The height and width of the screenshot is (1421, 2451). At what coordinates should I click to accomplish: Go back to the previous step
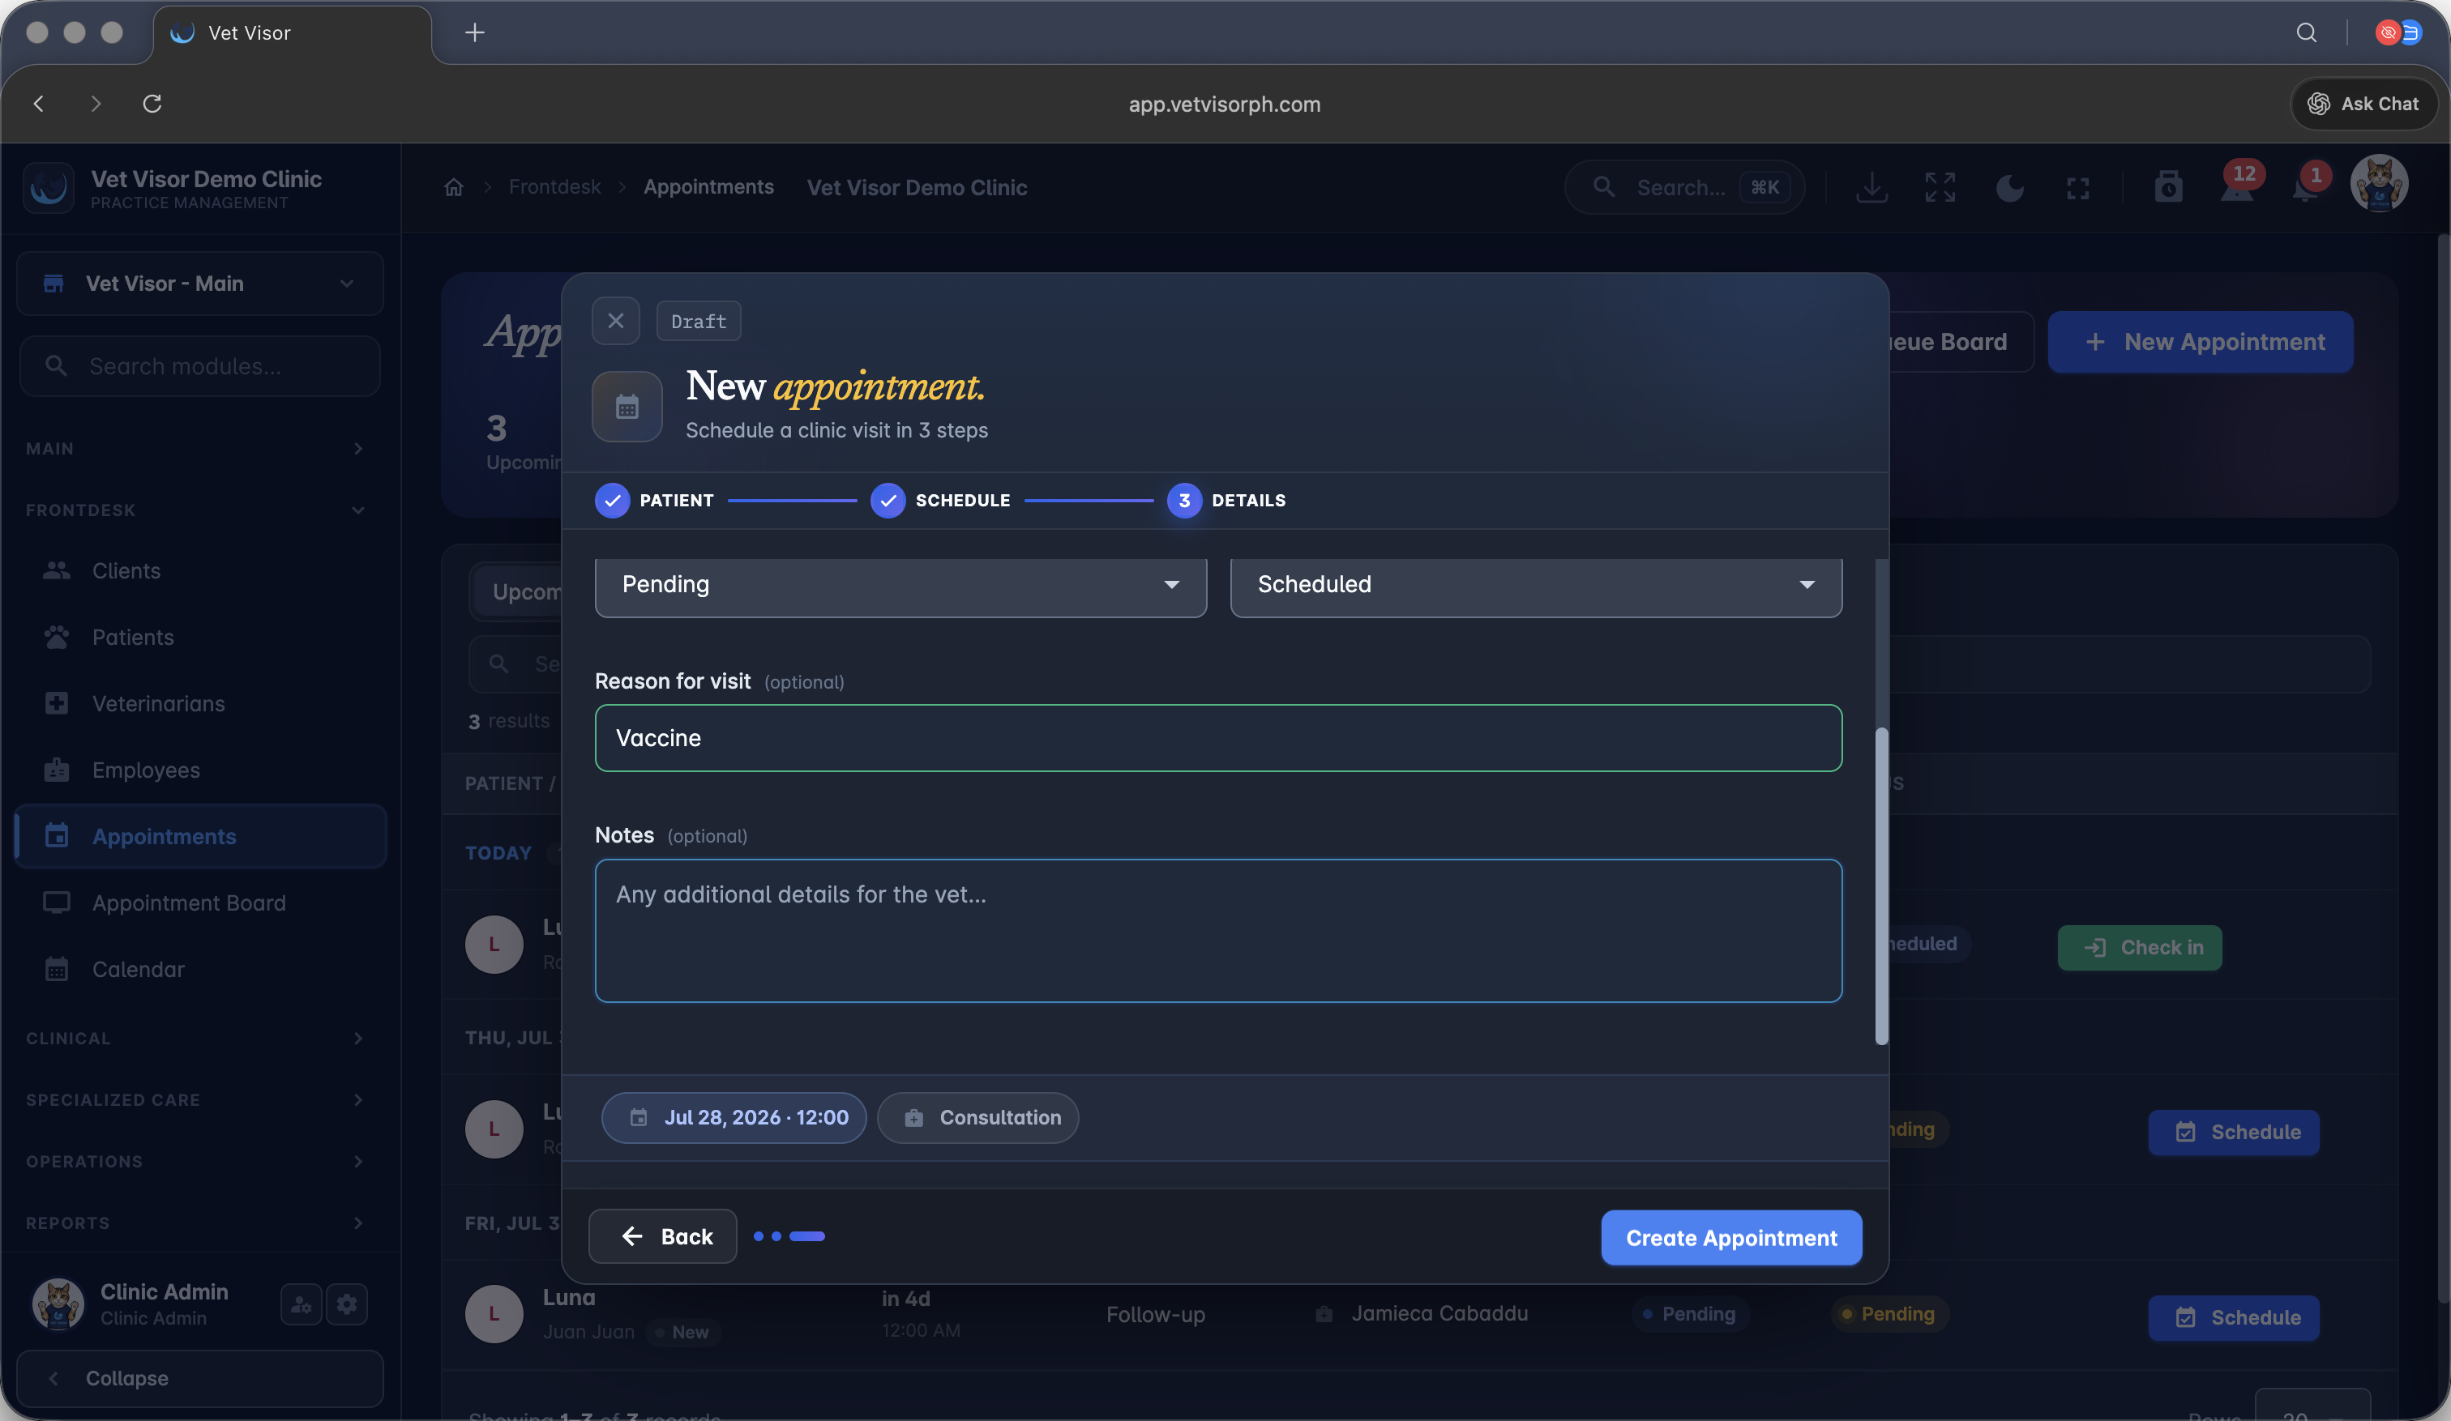[x=662, y=1236]
